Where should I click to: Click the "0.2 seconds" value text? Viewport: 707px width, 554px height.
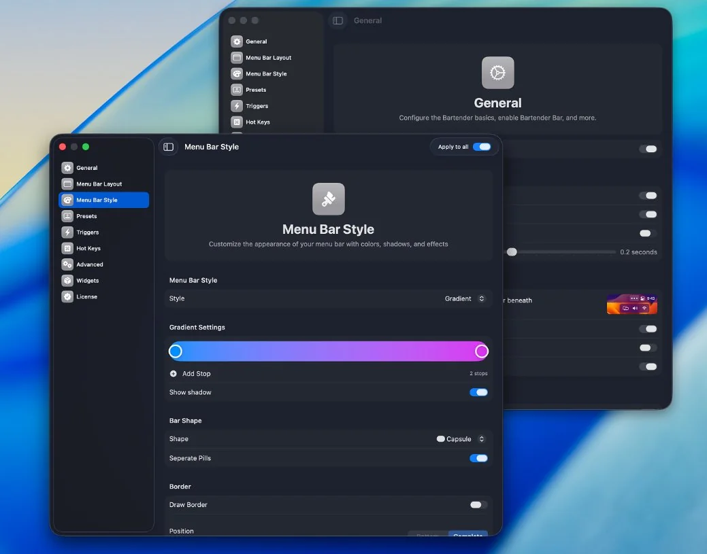pyautogui.click(x=638, y=252)
